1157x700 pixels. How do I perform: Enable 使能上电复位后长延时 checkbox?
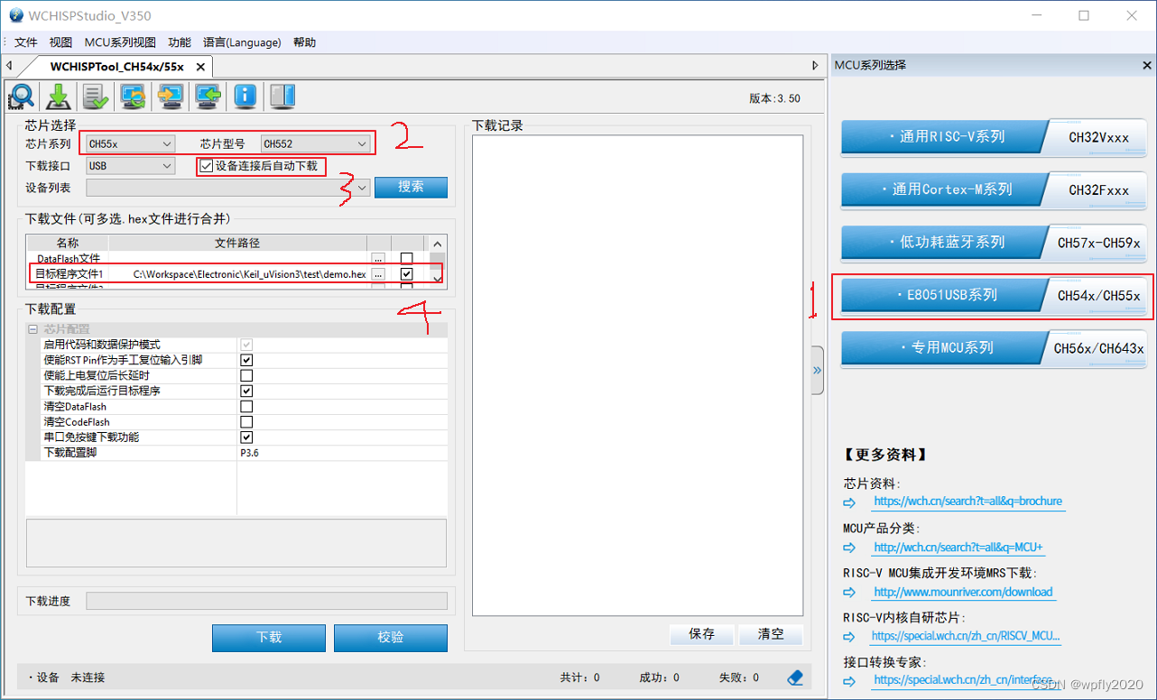(246, 375)
